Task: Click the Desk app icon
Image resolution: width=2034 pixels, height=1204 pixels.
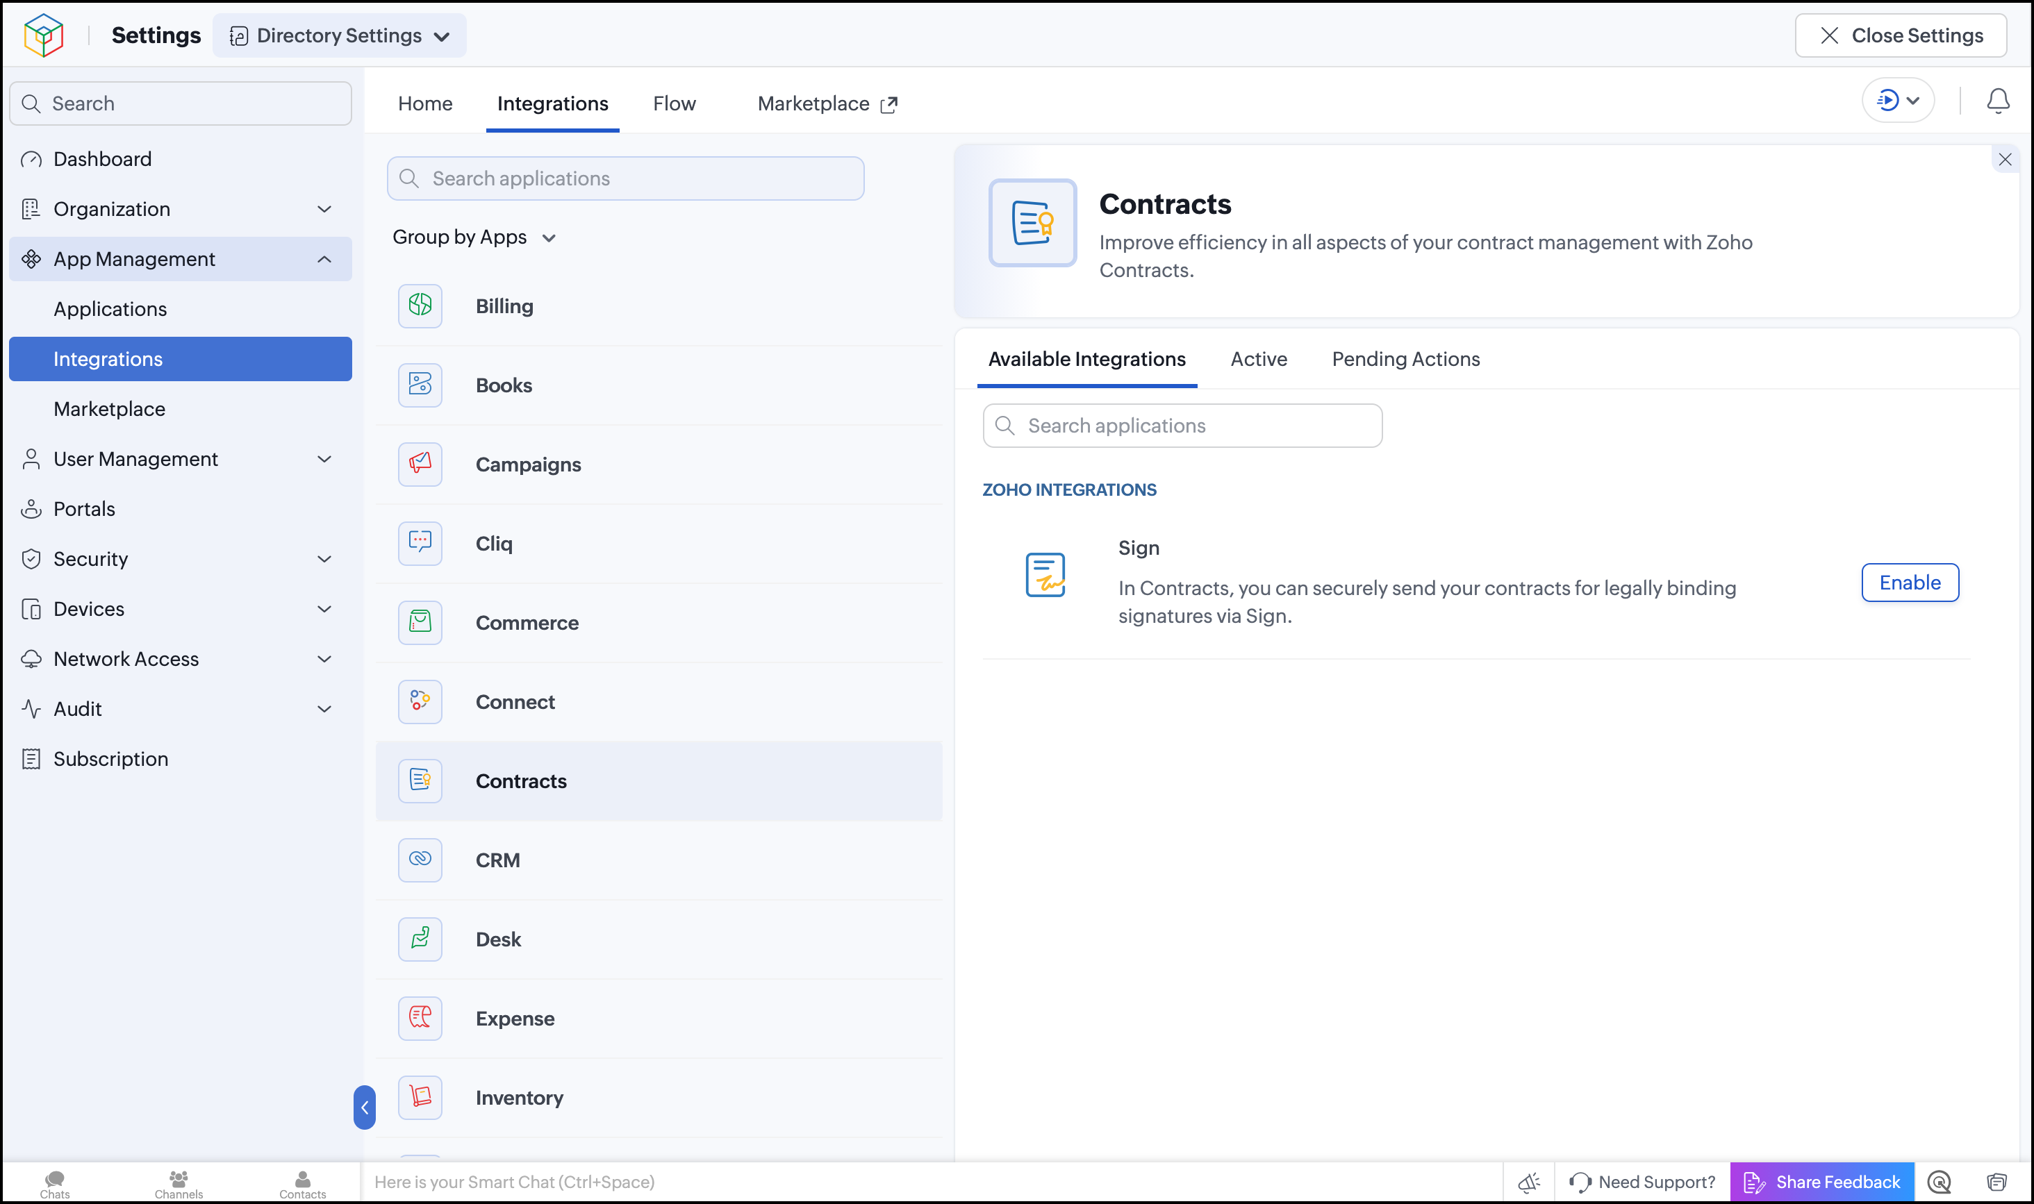Action: pos(420,939)
